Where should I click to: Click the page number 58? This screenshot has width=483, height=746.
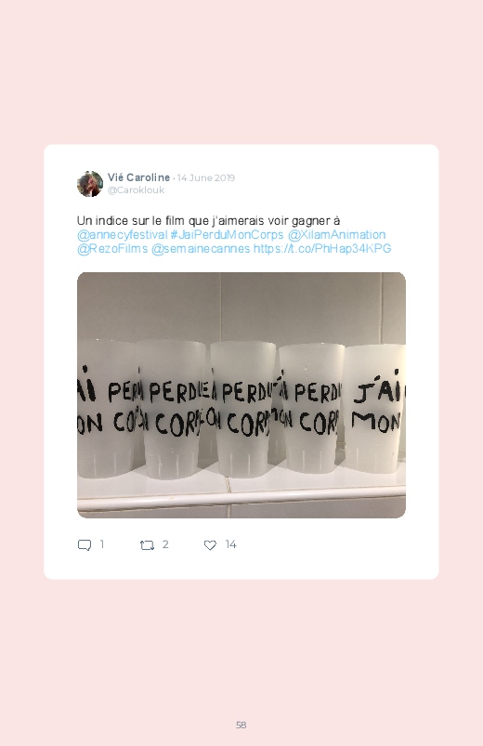click(x=241, y=725)
